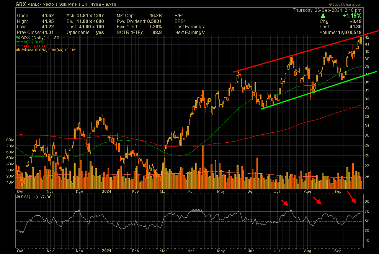Screen dimensions: 379x254
Task: Click the 90 RSI axis label
Action: pyautogui.click(x=367, y=201)
